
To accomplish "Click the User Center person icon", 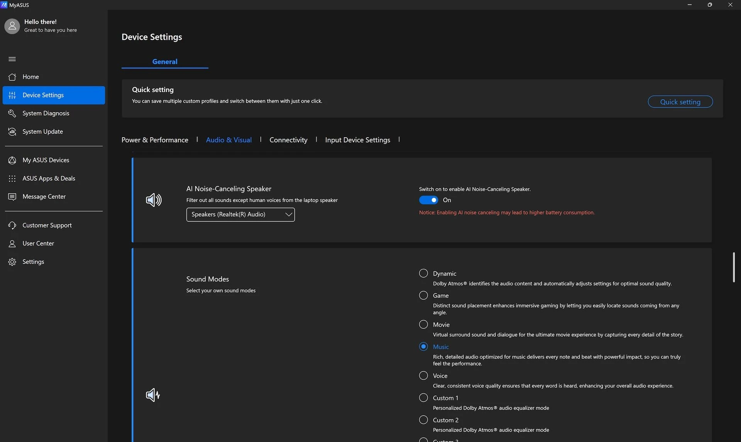I will pyautogui.click(x=12, y=243).
